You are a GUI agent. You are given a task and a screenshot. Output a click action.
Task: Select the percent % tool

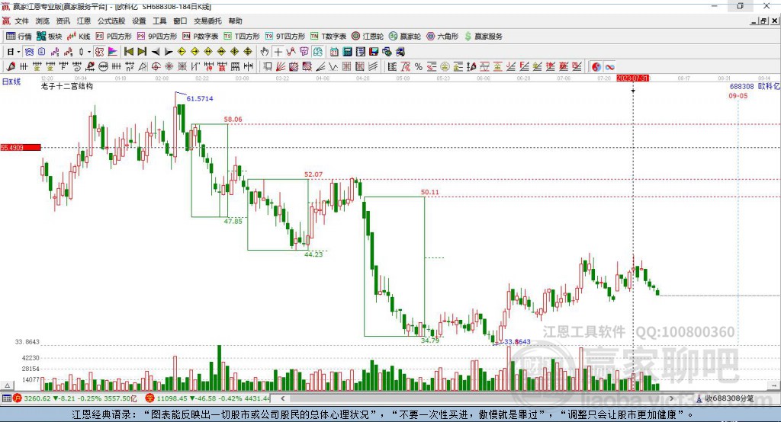point(419,67)
